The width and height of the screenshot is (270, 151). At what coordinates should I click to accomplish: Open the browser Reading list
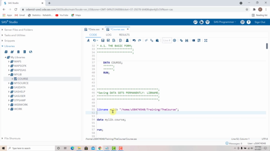pos(259,15)
